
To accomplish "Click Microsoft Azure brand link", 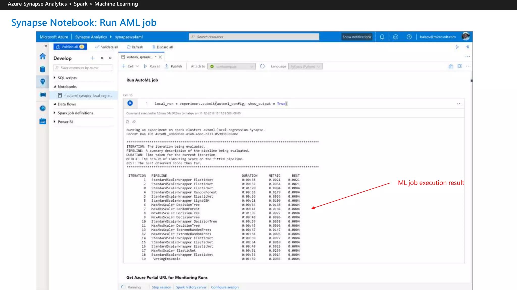I will coord(54,37).
